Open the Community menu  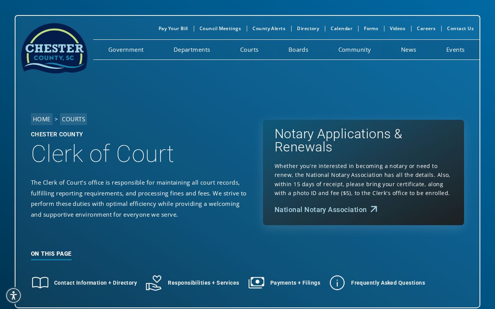point(355,49)
